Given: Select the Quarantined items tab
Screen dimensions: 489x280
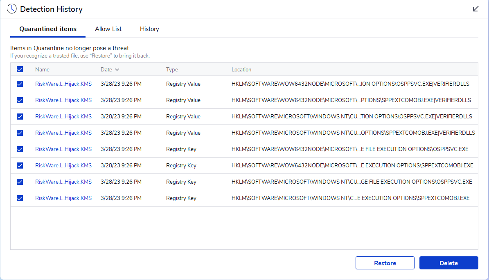Looking at the screenshot, I should 48,29.
